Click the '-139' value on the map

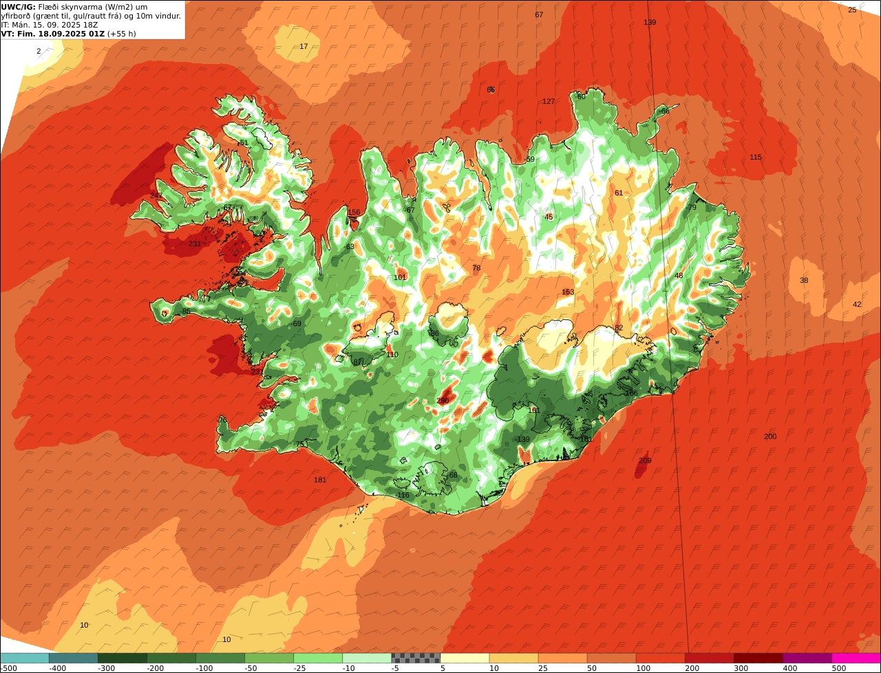522,440
